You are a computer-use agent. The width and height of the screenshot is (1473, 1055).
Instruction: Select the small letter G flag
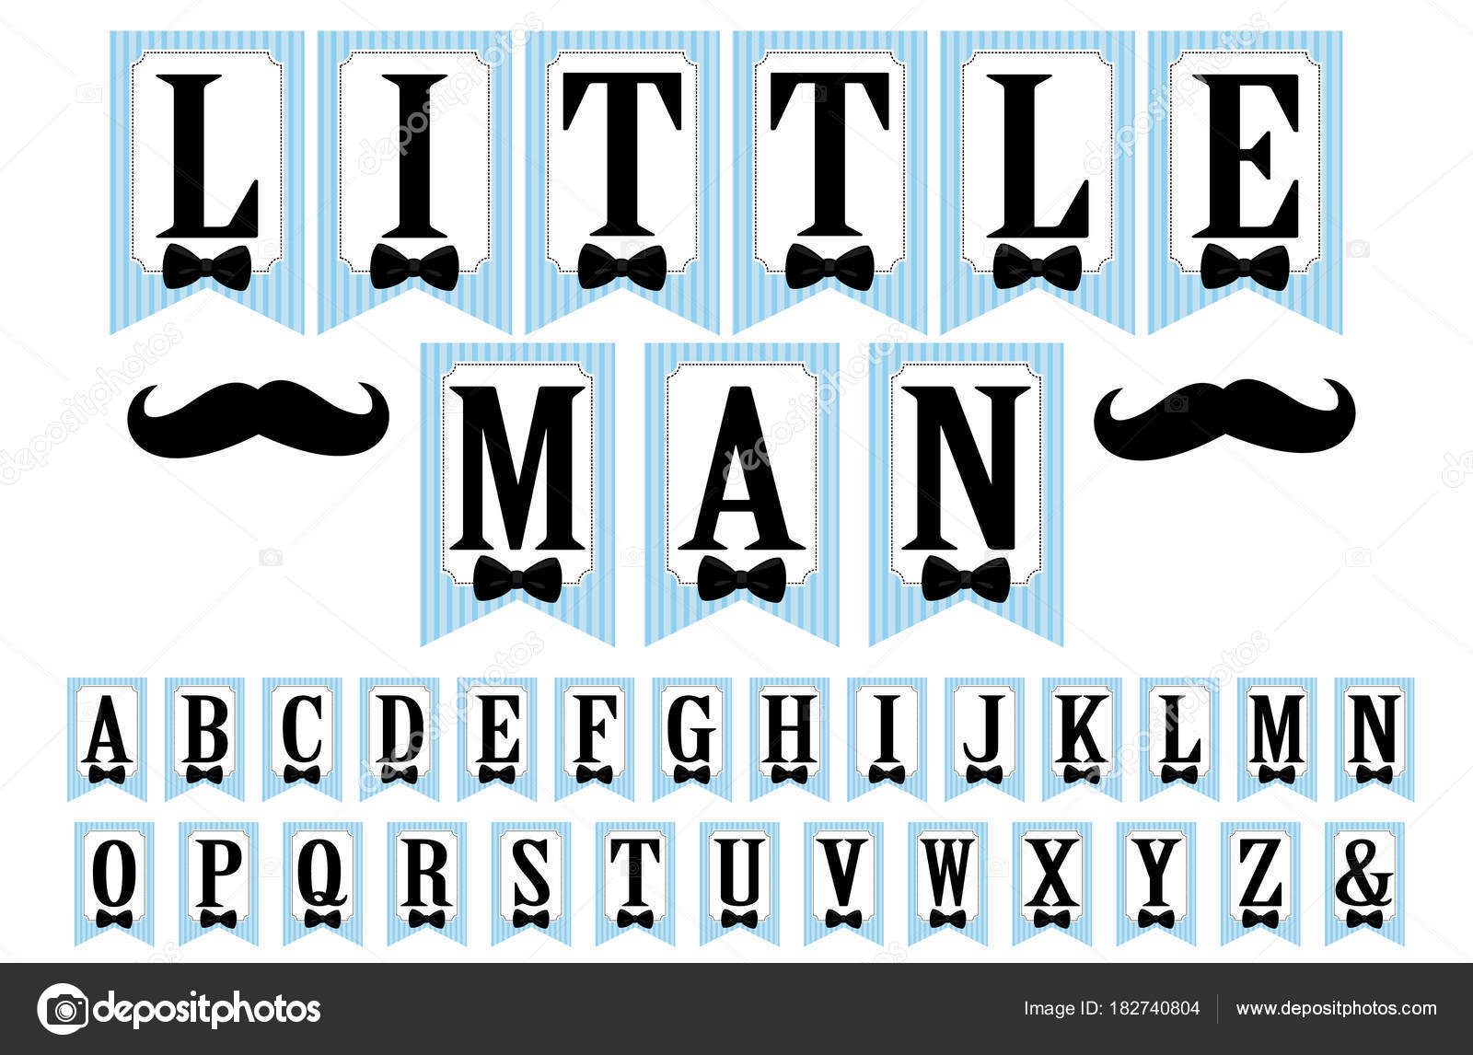point(693,739)
